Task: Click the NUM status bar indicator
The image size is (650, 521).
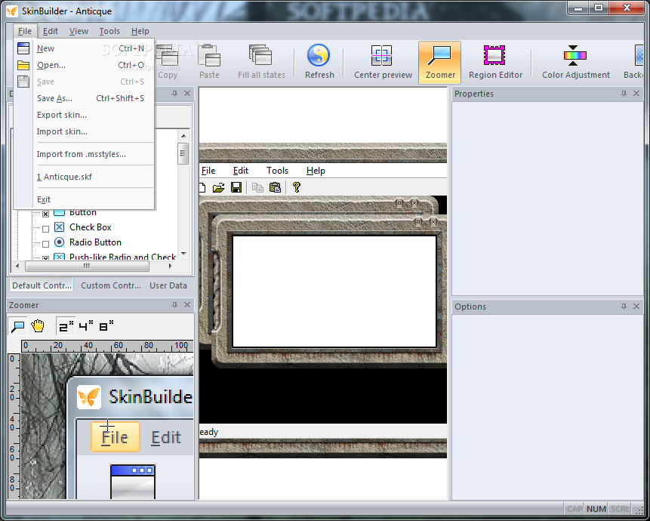Action: [x=596, y=509]
